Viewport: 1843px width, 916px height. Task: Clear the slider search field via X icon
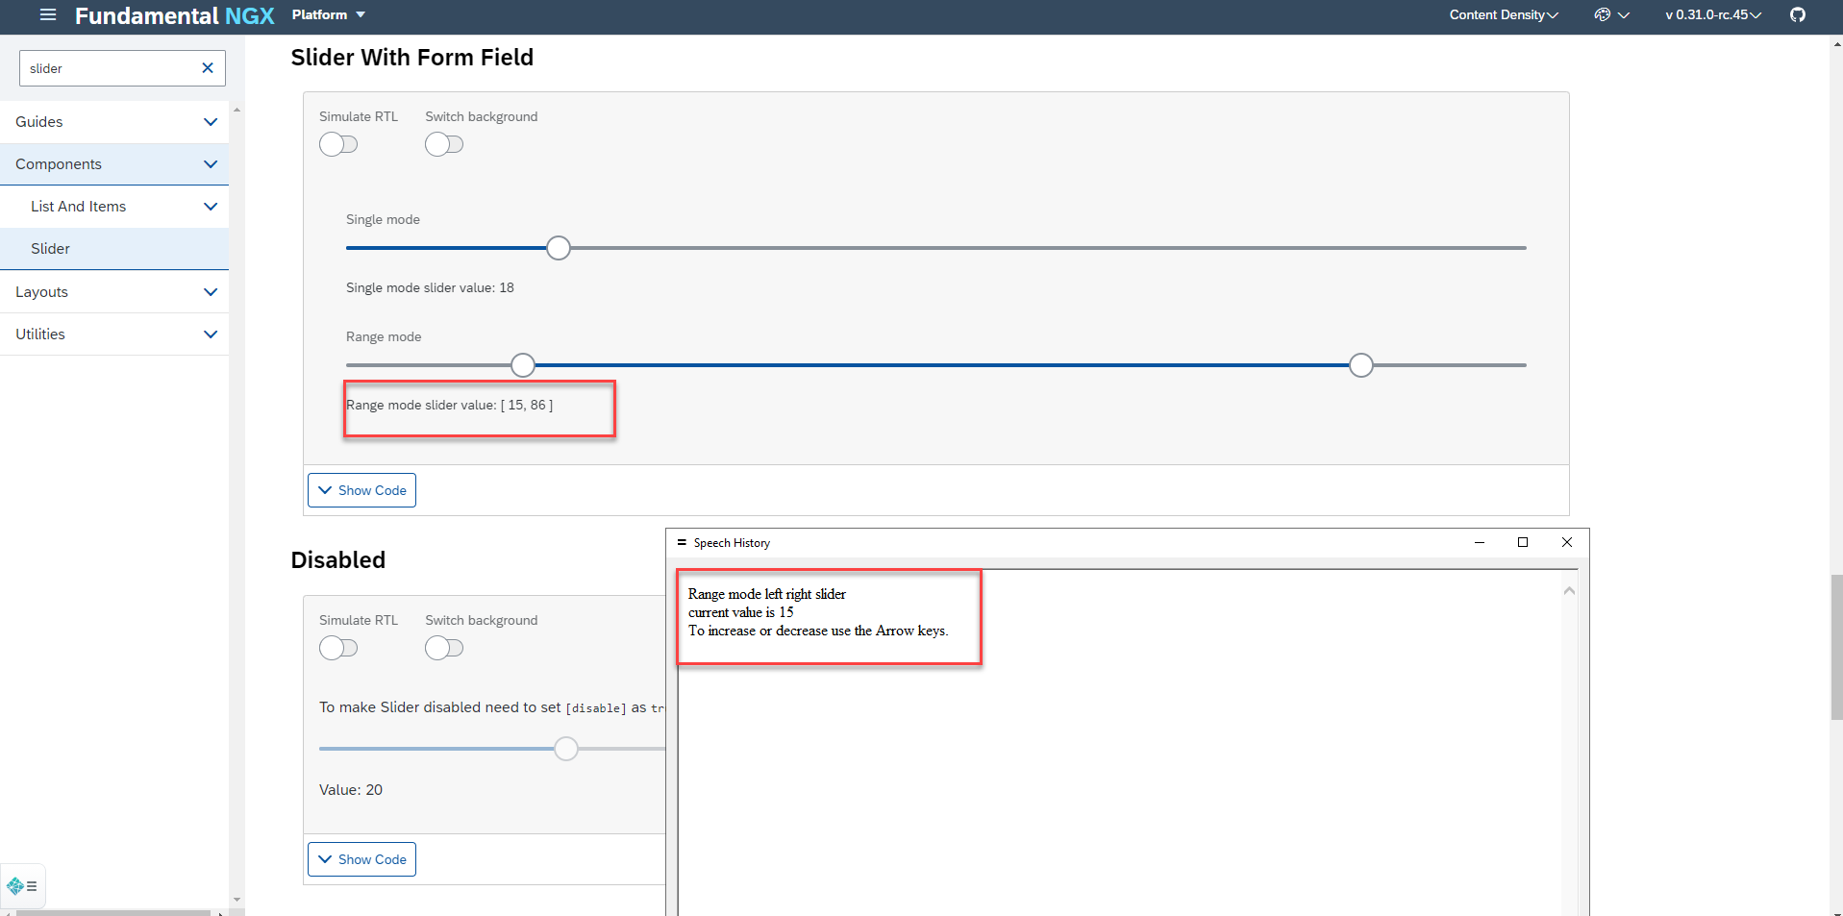[x=207, y=68]
